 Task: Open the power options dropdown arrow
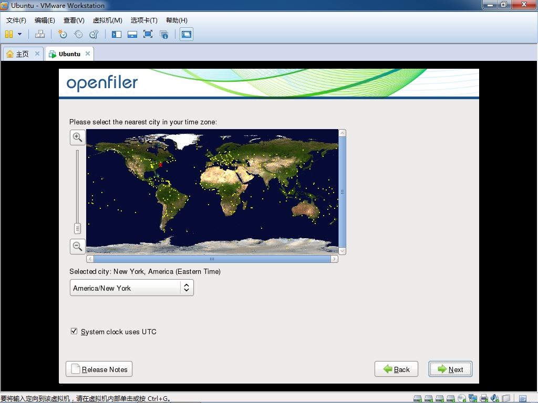click(19, 34)
